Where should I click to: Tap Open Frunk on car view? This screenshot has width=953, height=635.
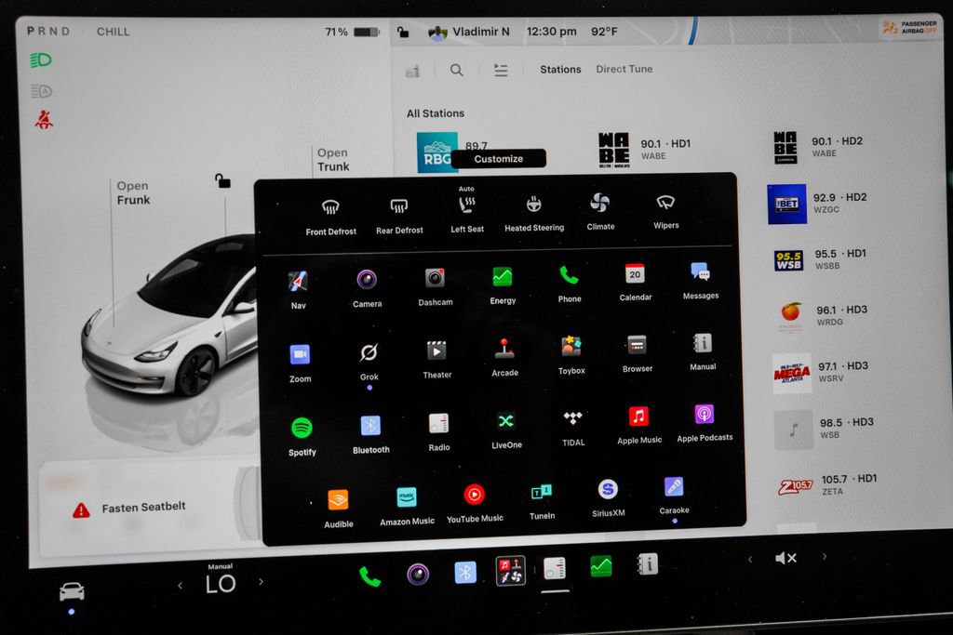pyautogui.click(x=133, y=193)
